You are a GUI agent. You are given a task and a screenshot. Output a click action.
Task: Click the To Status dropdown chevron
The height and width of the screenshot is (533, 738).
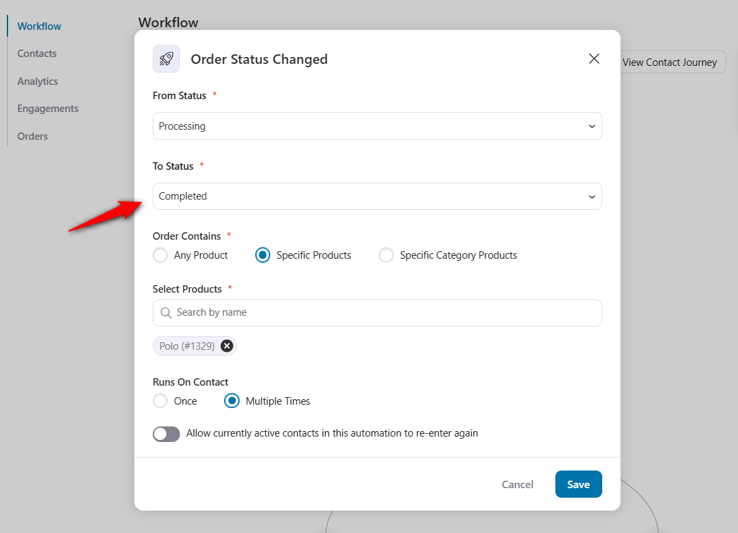pyautogui.click(x=591, y=196)
